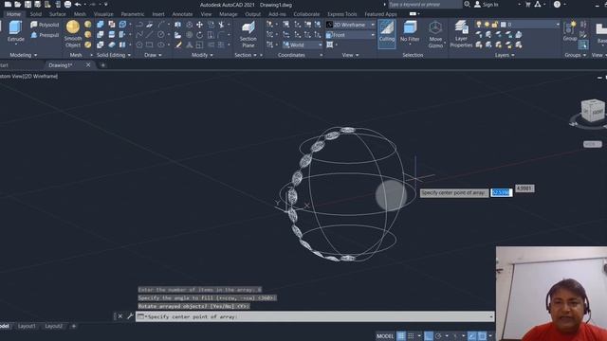Click the highlighted dynamic input coordinate field
This screenshot has width=607, height=341.
[502, 192]
